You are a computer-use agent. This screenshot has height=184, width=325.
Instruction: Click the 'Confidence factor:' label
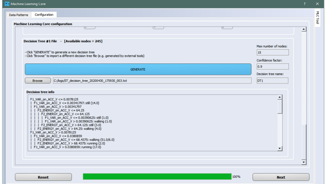270,60
